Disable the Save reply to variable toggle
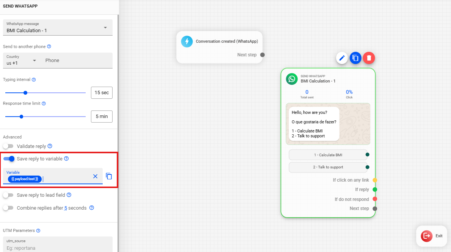 9,159
